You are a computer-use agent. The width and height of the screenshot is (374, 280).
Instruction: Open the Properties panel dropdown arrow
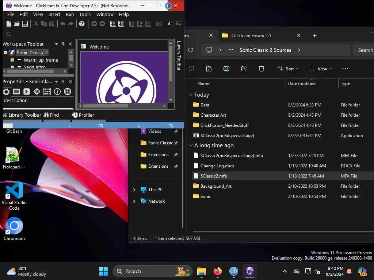click(56, 82)
